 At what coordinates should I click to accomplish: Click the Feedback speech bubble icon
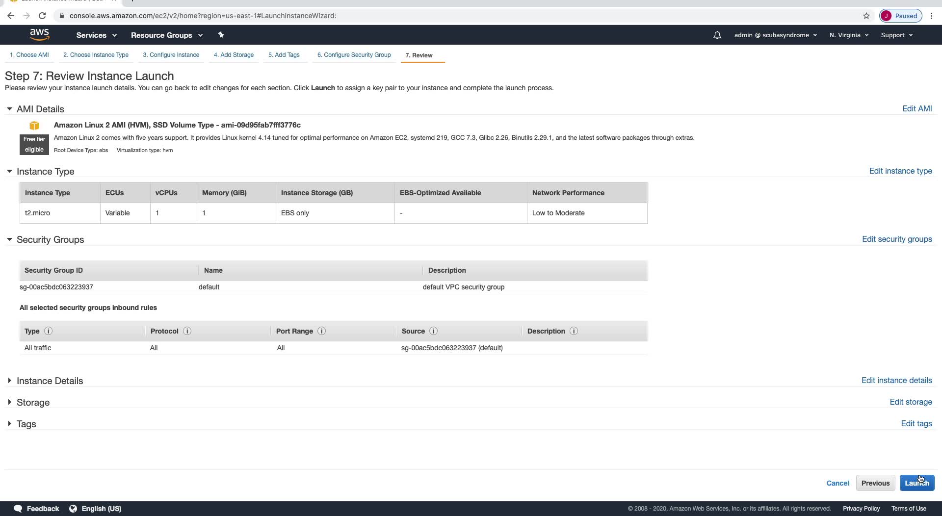(18, 509)
